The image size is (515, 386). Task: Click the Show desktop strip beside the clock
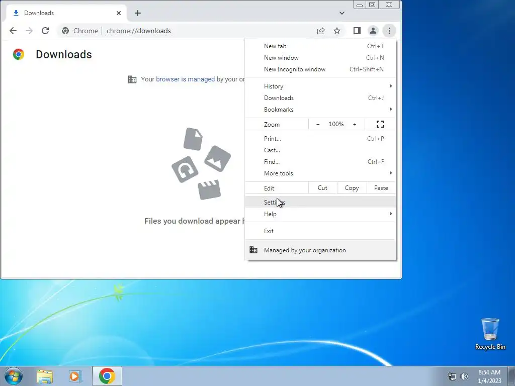pyautogui.click(x=511, y=376)
